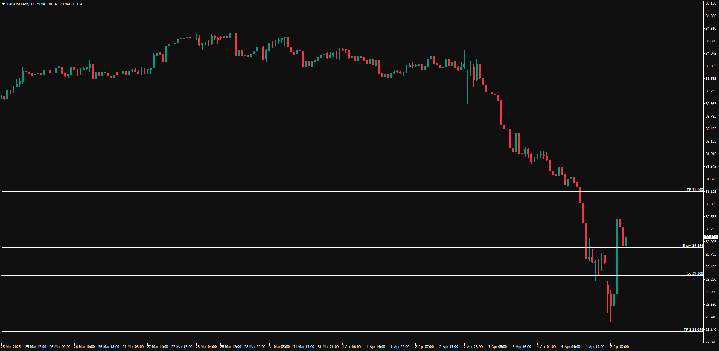Select the SL 29.300 line label
The image size is (719, 351).
point(695,273)
